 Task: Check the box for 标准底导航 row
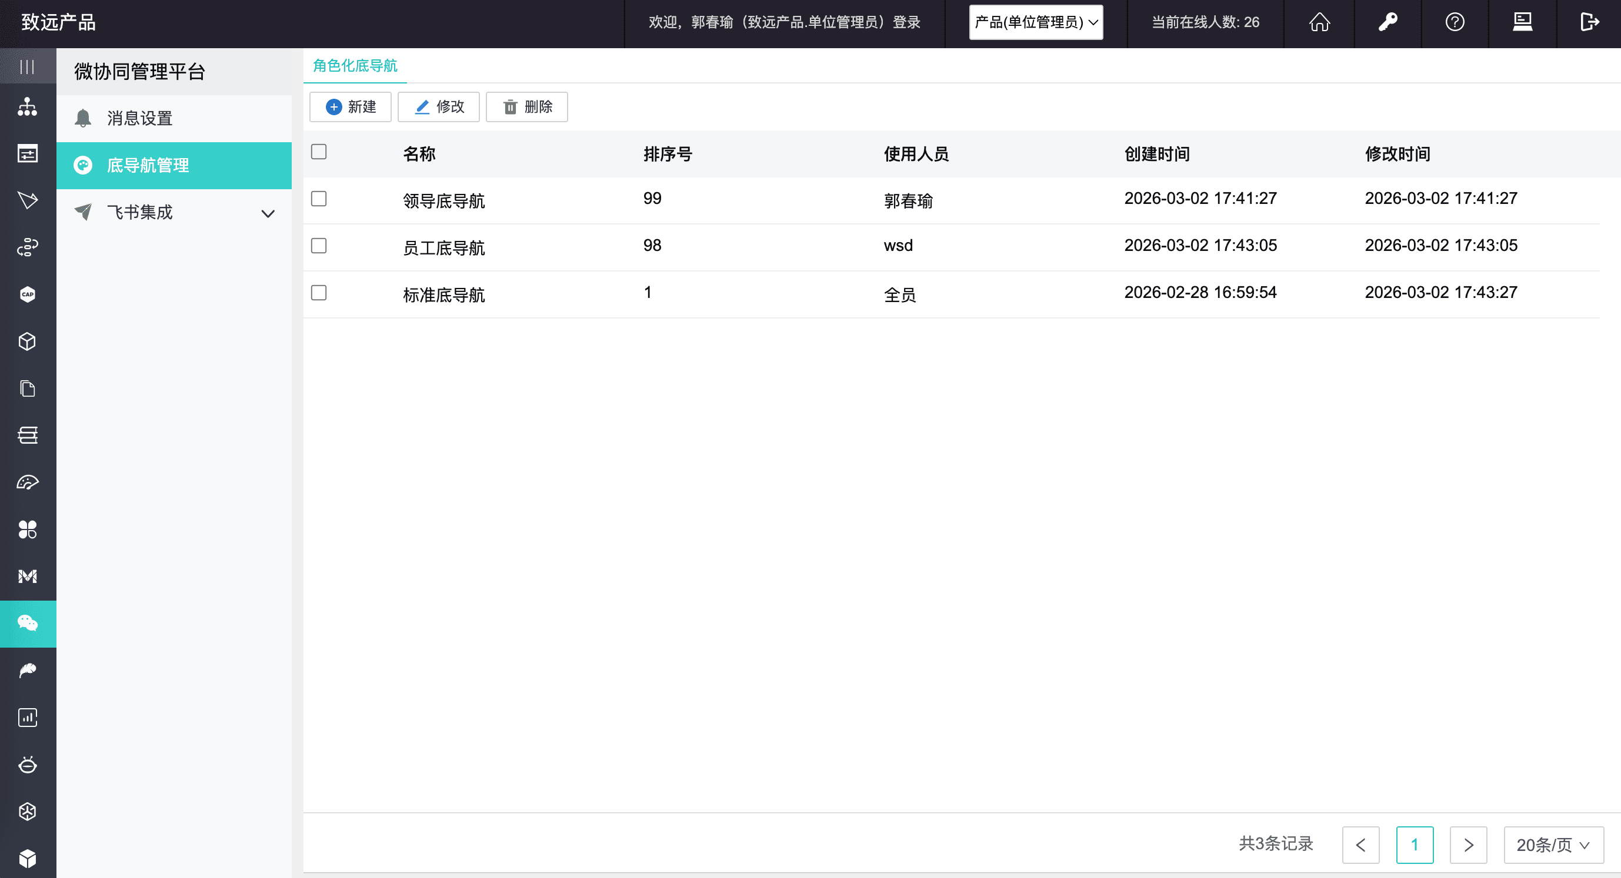[x=319, y=293]
